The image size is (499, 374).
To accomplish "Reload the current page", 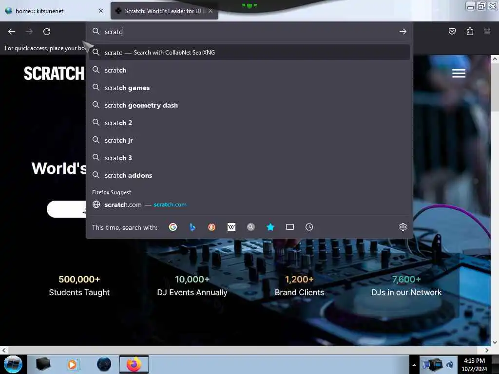I will pos(47,32).
